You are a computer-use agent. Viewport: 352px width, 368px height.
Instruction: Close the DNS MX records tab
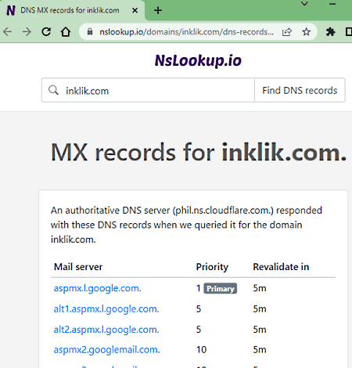[135, 10]
